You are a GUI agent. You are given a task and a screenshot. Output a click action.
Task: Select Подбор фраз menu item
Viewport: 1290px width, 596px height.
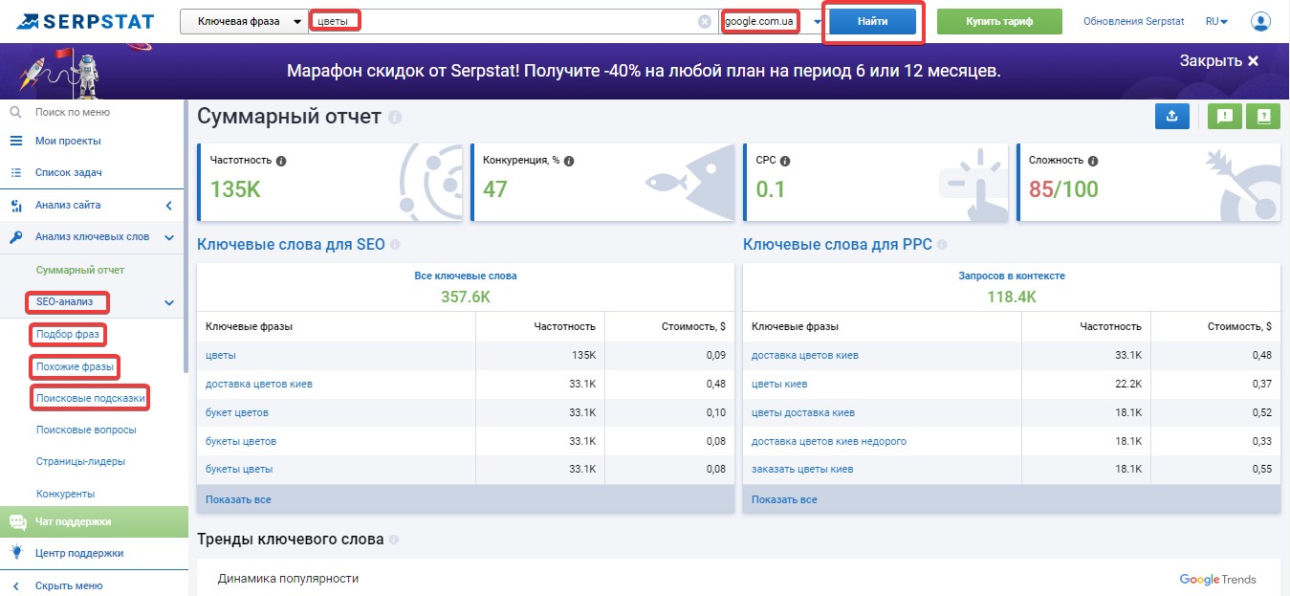click(67, 335)
